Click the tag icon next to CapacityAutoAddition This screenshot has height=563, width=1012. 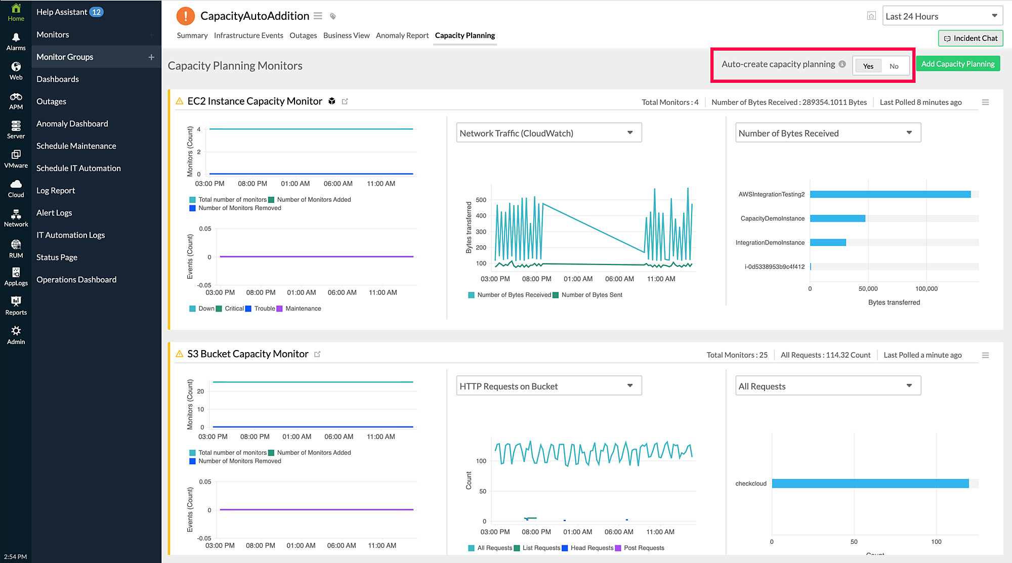(333, 16)
